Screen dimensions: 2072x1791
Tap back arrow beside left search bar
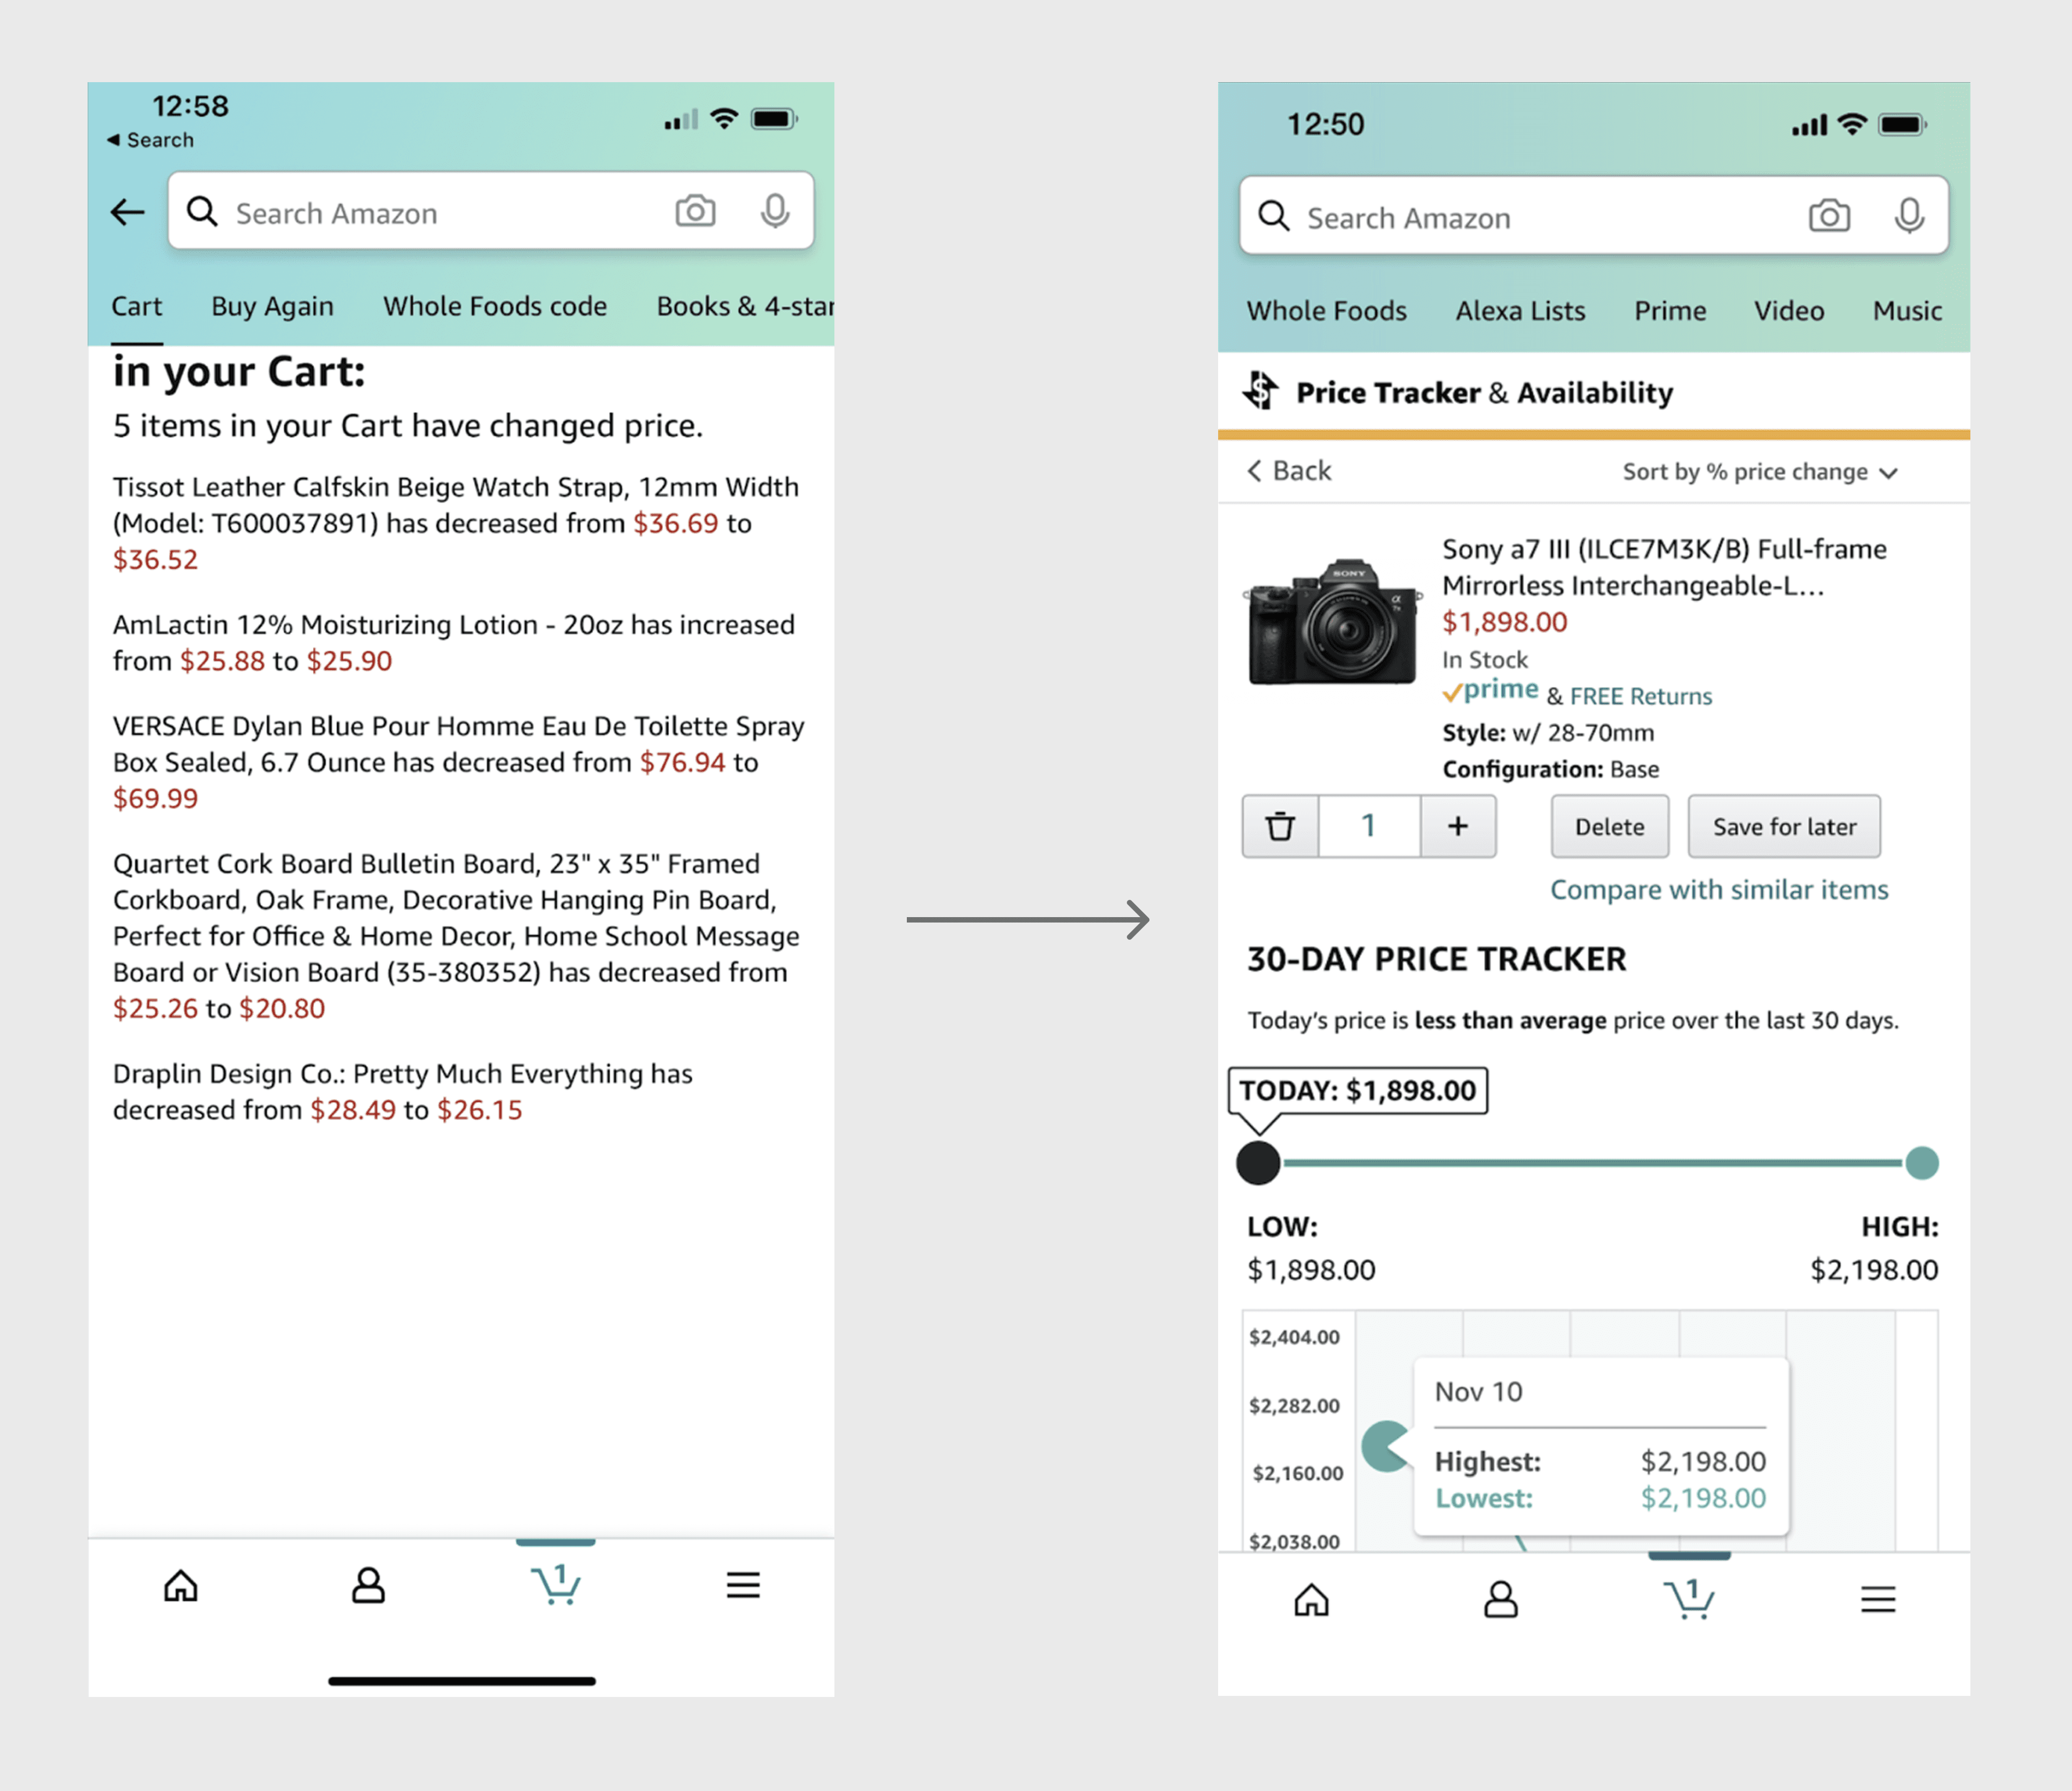click(128, 212)
